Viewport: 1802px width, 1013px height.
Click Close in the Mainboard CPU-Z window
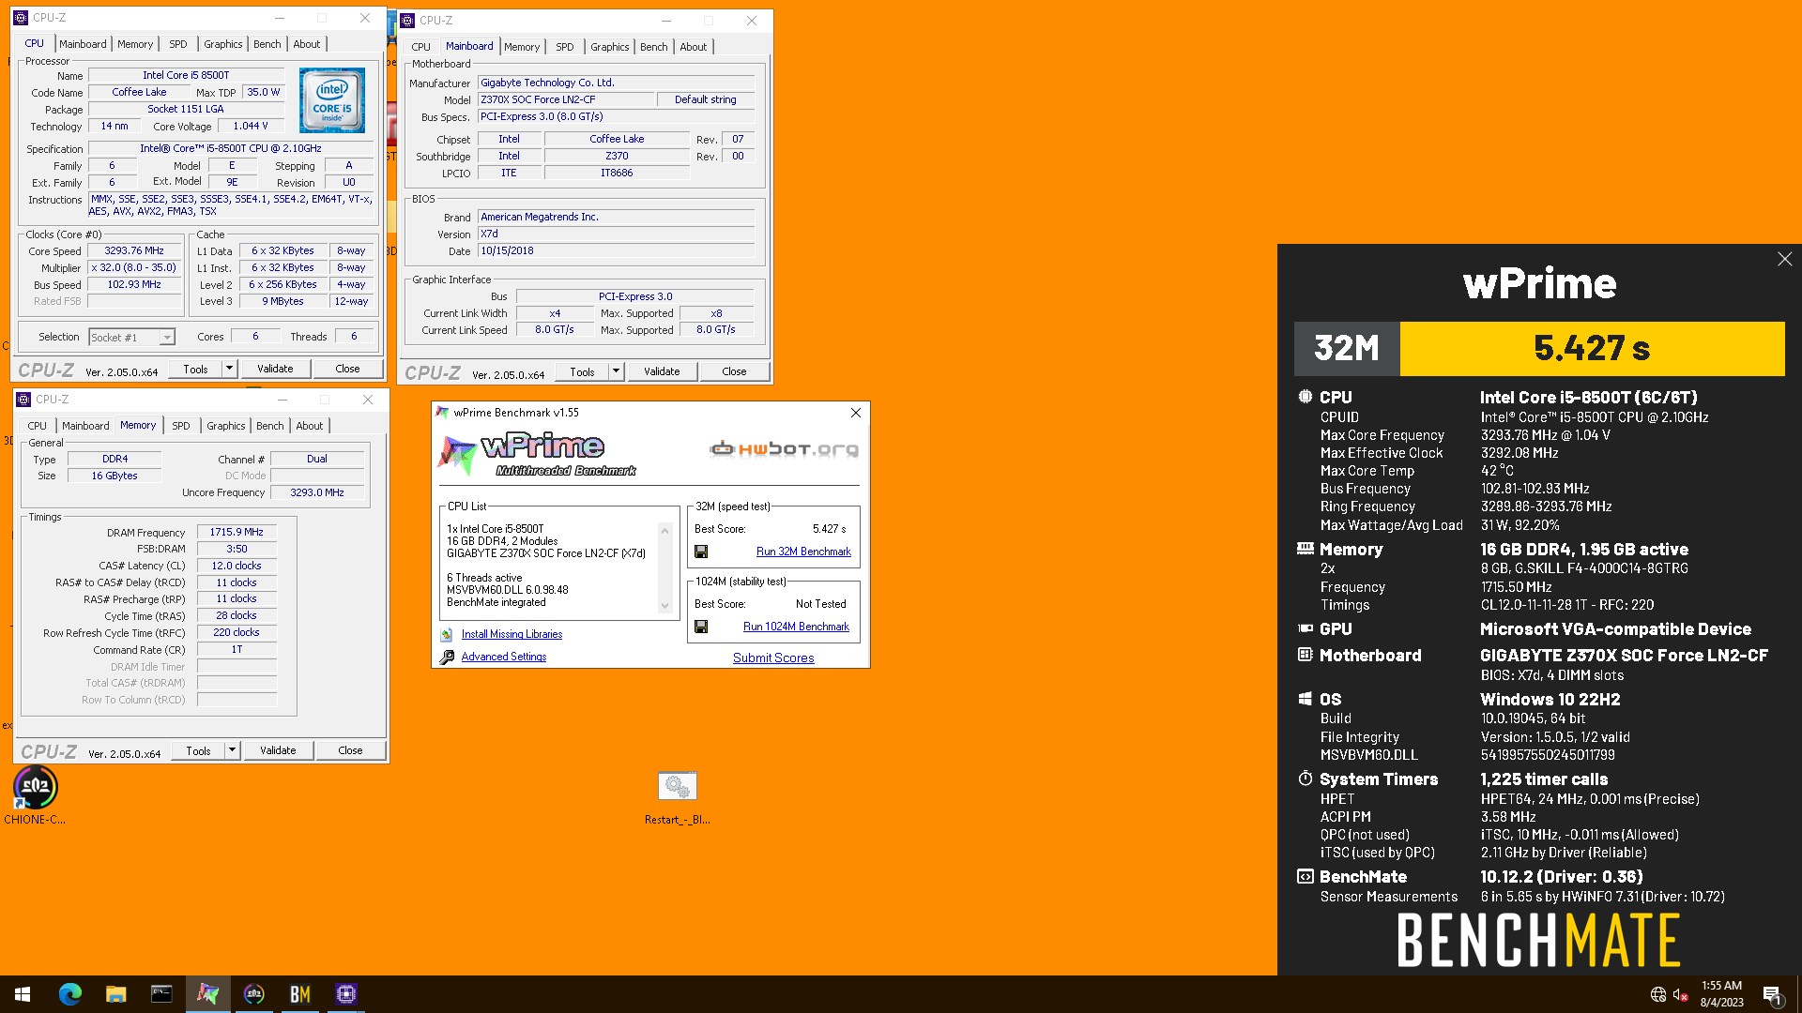[x=734, y=371]
